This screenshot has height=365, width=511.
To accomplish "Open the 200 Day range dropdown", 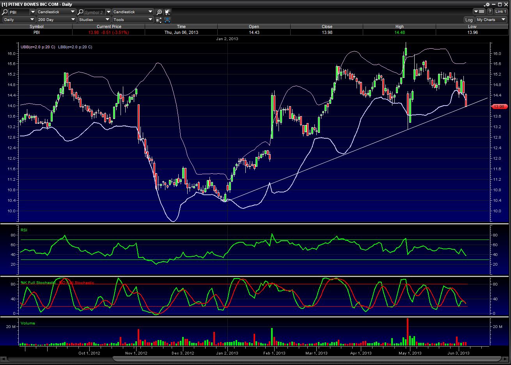I will click(x=56, y=19).
